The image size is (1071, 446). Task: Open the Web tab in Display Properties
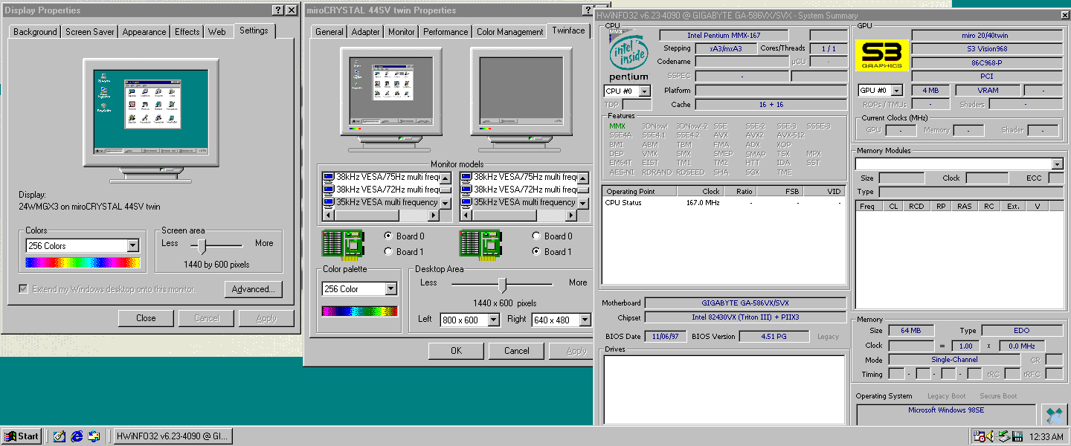[x=217, y=32]
